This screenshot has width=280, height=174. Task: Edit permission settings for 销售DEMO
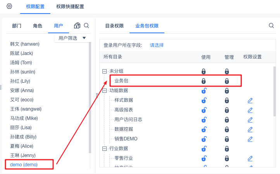(250, 139)
